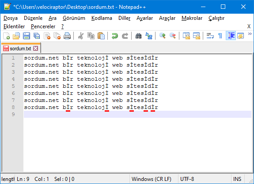The width and height of the screenshot is (254, 184).
Task: Open the Makrolar menu
Action: 192,18
